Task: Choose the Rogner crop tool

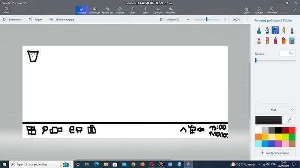Action: [x=36, y=20]
